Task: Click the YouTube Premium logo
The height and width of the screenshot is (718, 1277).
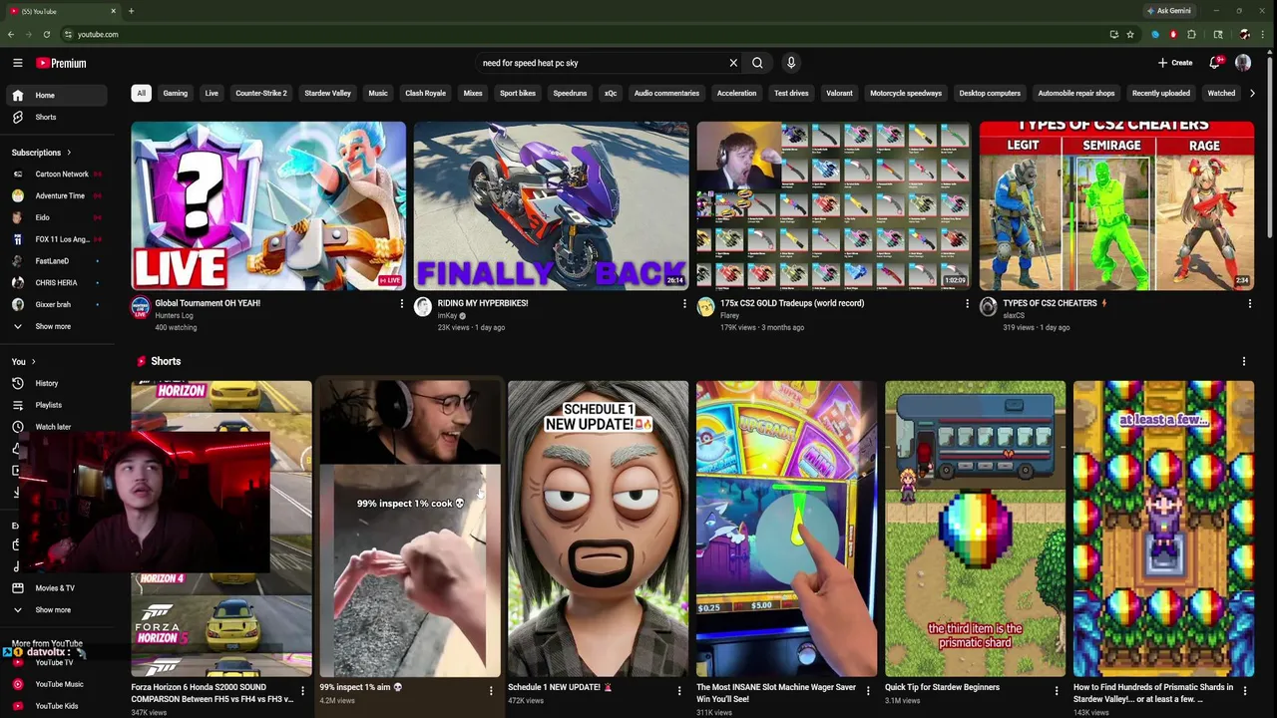Action: point(61,63)
